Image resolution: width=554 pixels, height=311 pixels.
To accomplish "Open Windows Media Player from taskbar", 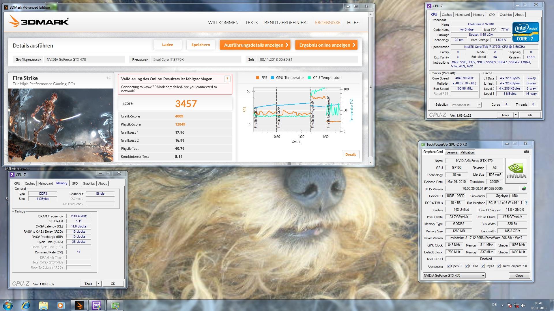I will [x=61, y=305].
